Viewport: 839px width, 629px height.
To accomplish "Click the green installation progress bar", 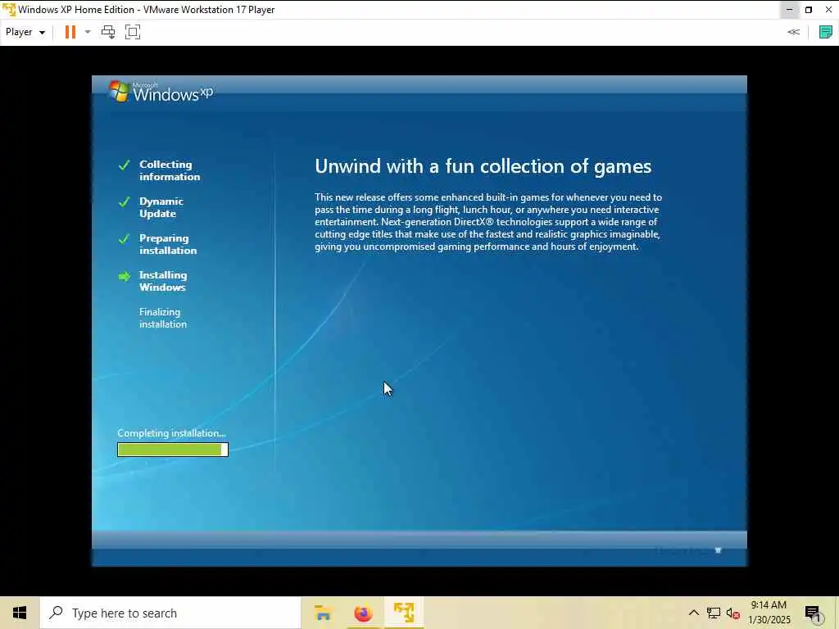I will (x=173, y=450).
